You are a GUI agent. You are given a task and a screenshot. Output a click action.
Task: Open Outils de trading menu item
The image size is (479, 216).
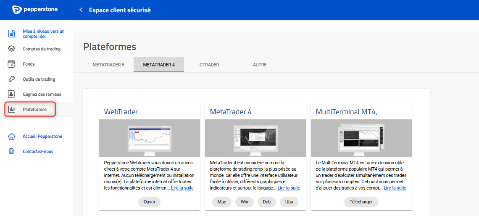click(39, 79)
